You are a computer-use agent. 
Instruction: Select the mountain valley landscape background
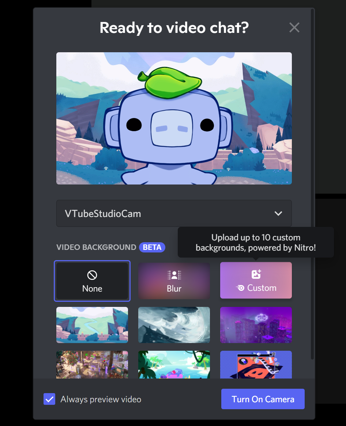click(x=92, y=325)
